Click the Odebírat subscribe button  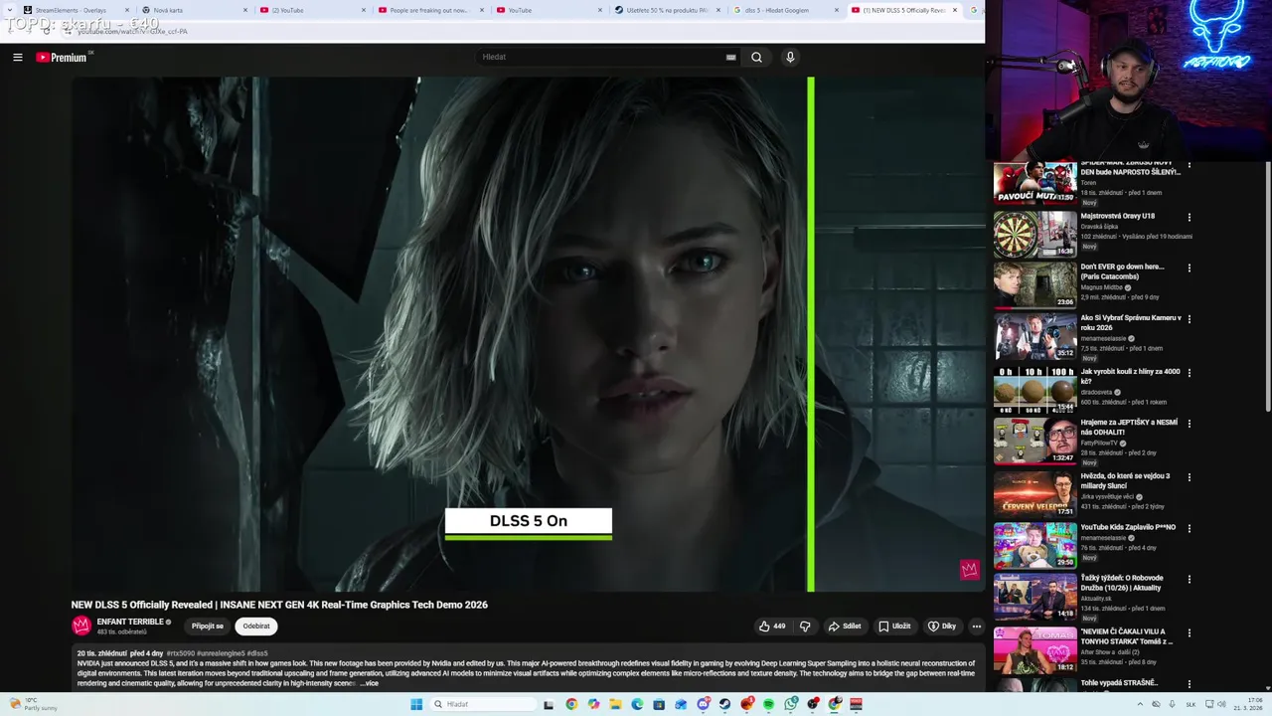point(256,626)
